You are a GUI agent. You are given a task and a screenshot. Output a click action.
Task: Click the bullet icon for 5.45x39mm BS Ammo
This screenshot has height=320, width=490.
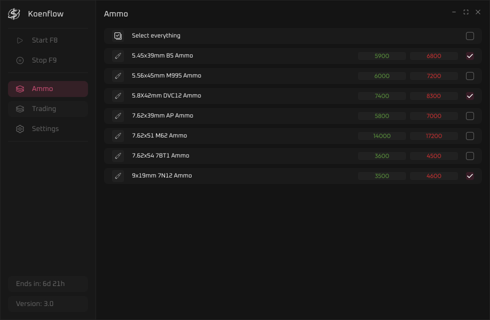(x=118, y=56)
